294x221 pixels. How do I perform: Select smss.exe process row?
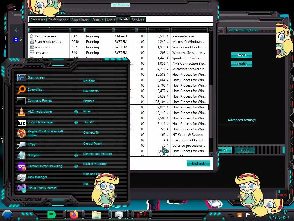coord(118,53)
